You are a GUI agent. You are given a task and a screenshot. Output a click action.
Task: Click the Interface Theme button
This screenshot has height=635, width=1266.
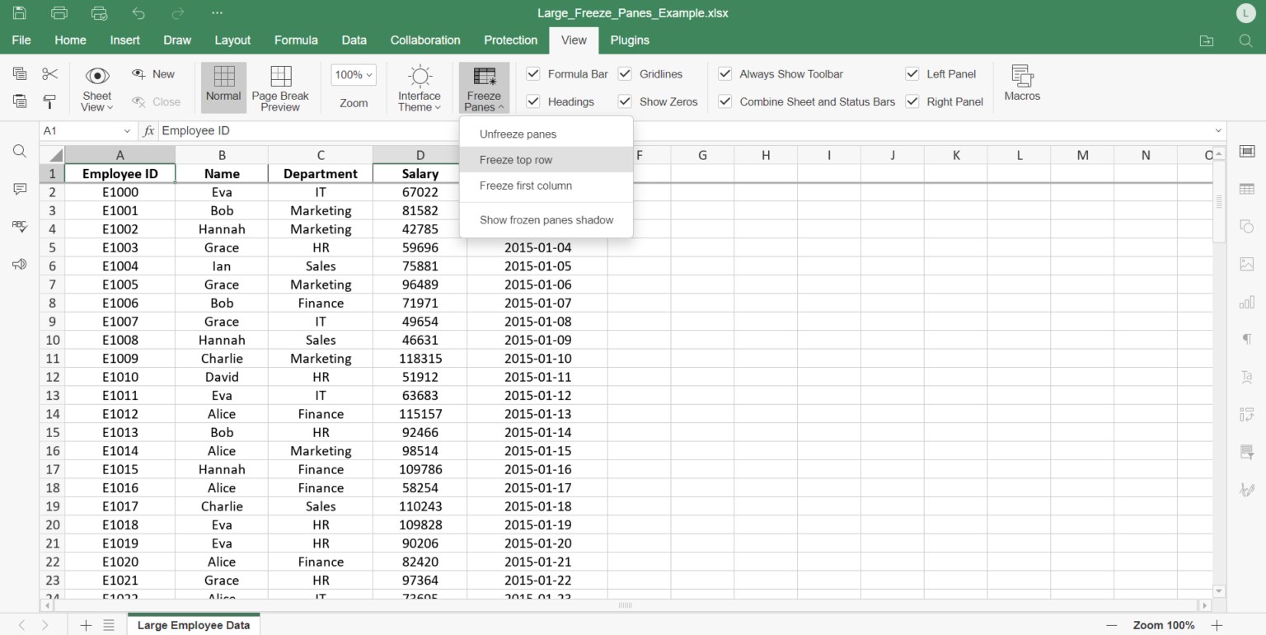pyautogui.click(x=419, y=87)
